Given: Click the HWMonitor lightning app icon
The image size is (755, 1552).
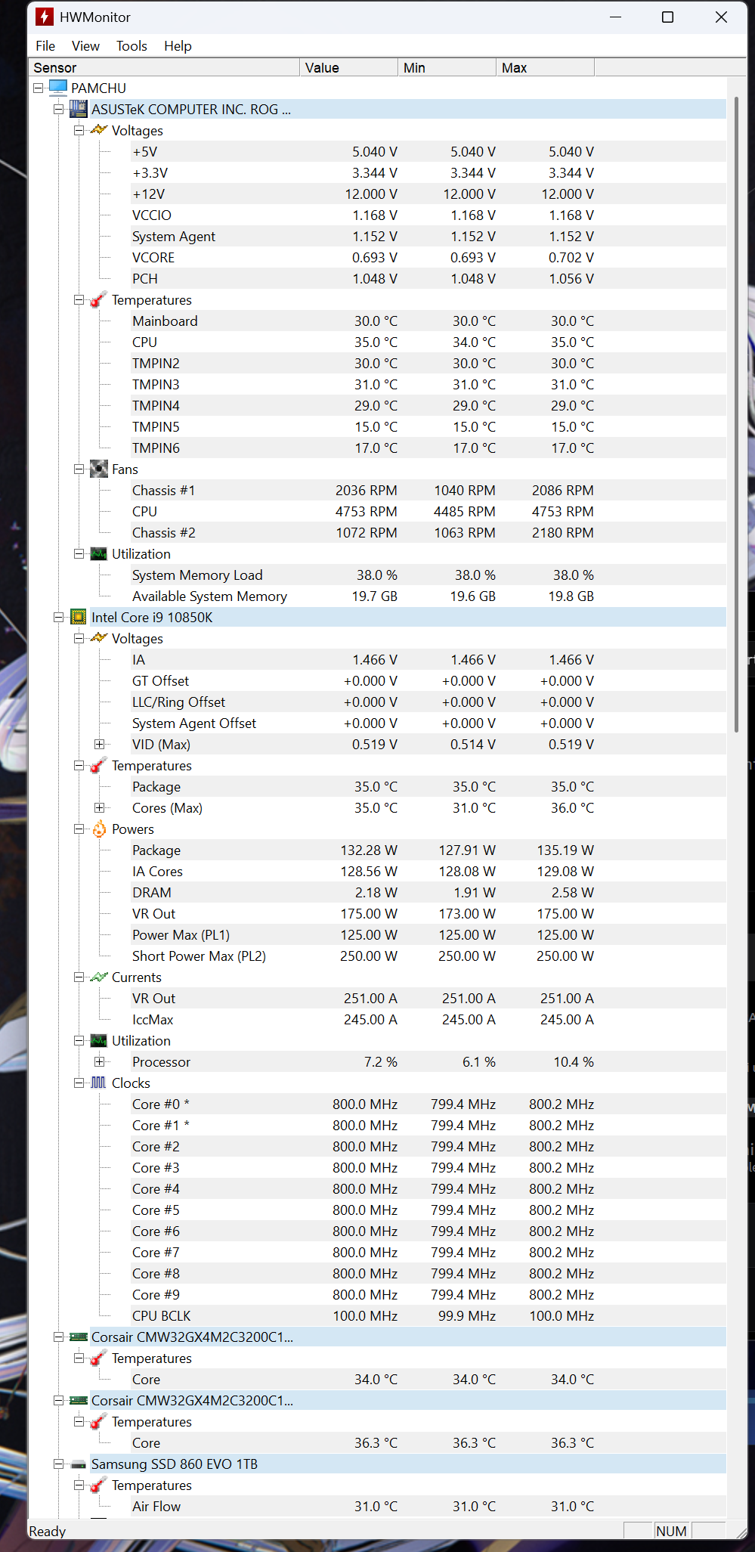Looking at the screenshot, I should (45, 17).
